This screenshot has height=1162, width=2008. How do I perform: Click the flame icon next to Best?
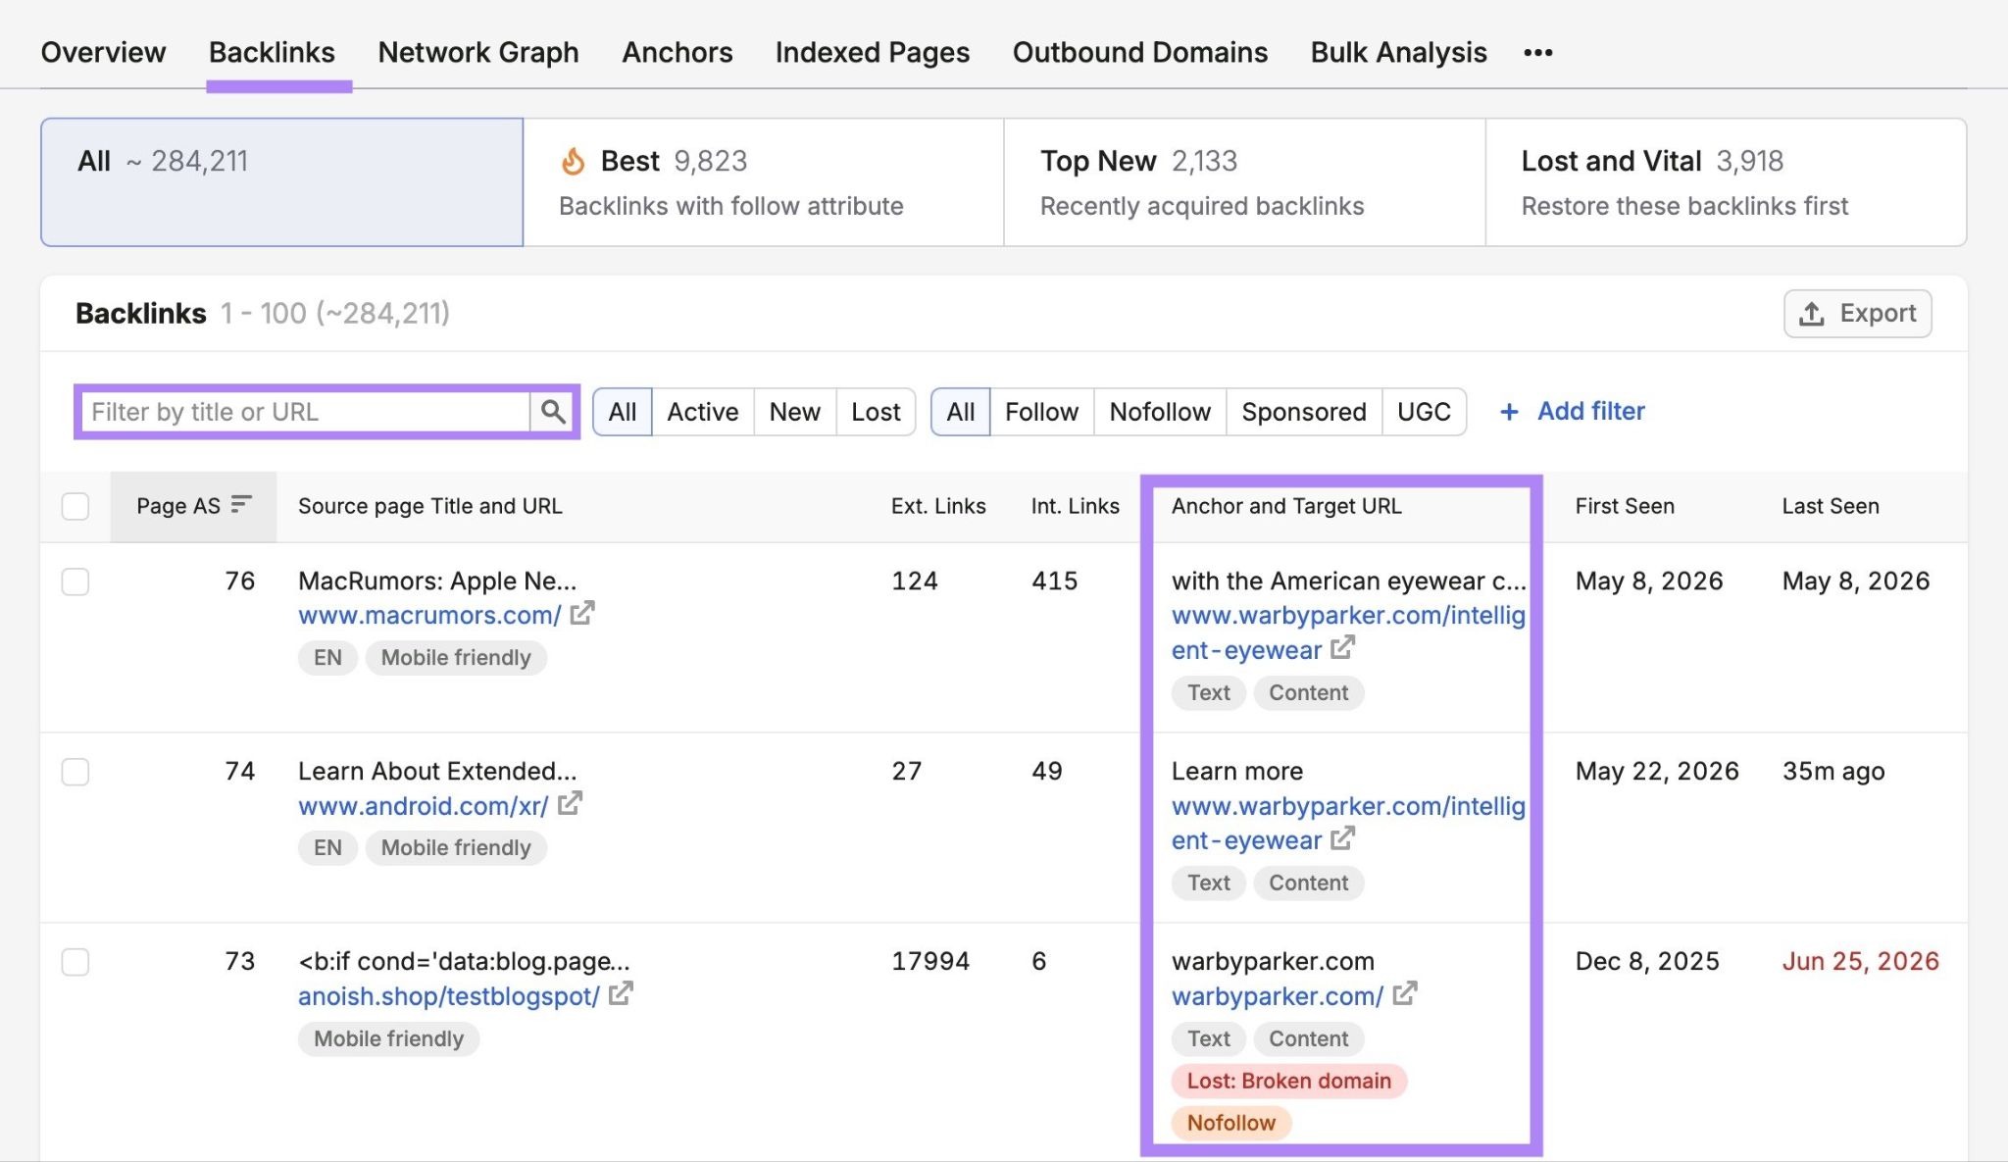point(573,161)
